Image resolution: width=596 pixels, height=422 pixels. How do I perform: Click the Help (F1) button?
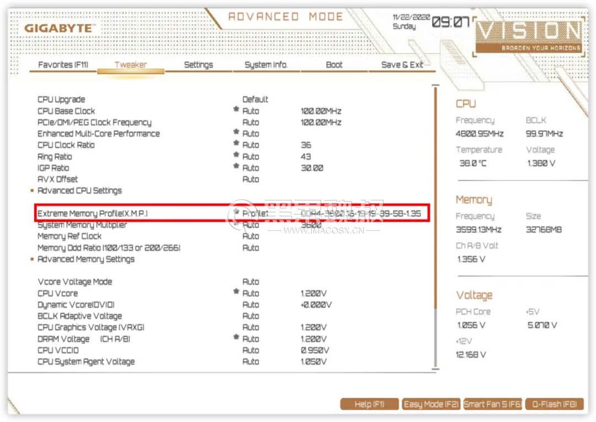pyautogui.click(x=369, y=404)
